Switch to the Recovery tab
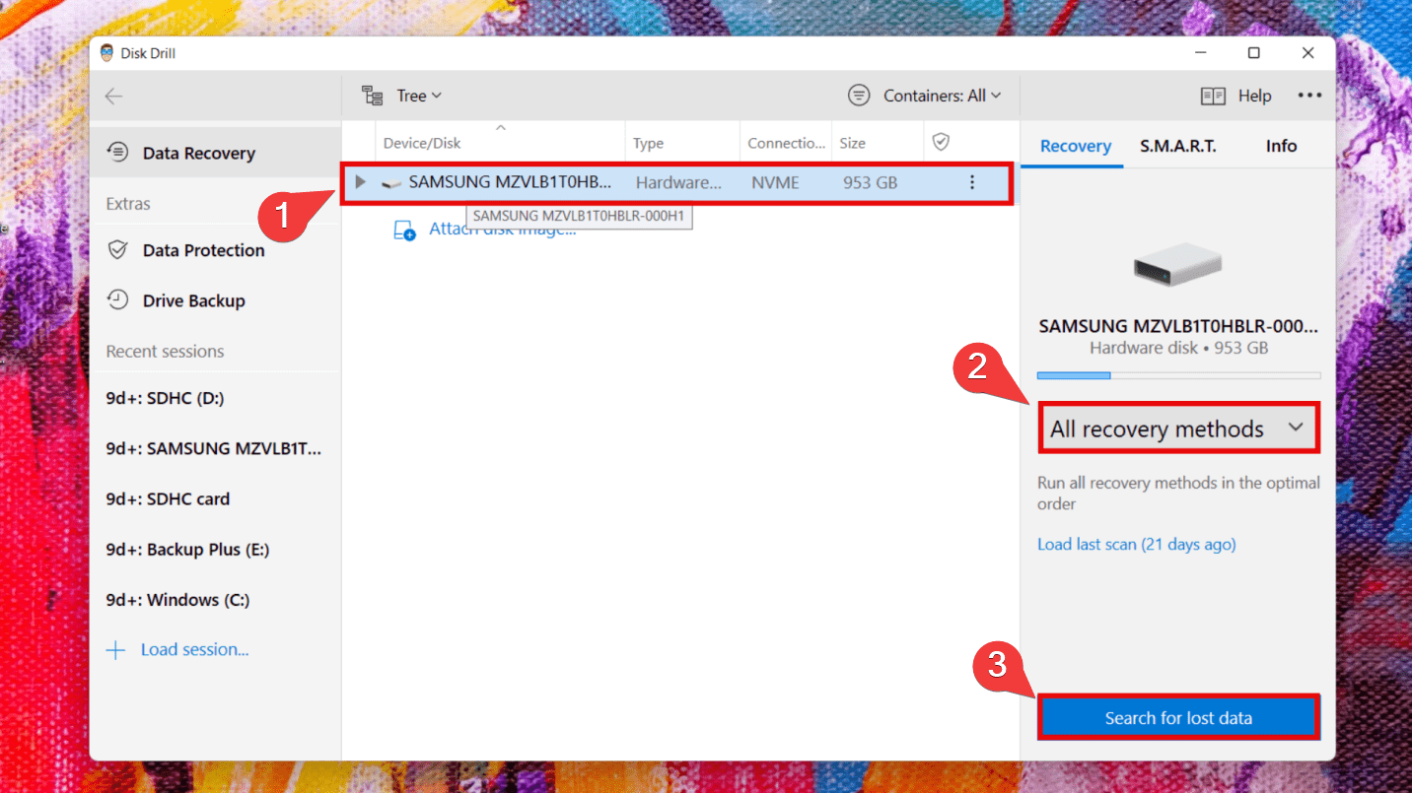Screen dimensions: 1412x793 [1075, 146]
